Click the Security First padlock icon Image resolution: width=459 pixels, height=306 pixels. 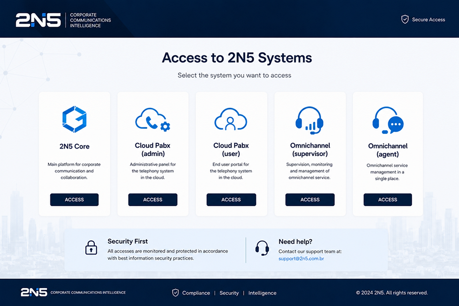(91, 247)
